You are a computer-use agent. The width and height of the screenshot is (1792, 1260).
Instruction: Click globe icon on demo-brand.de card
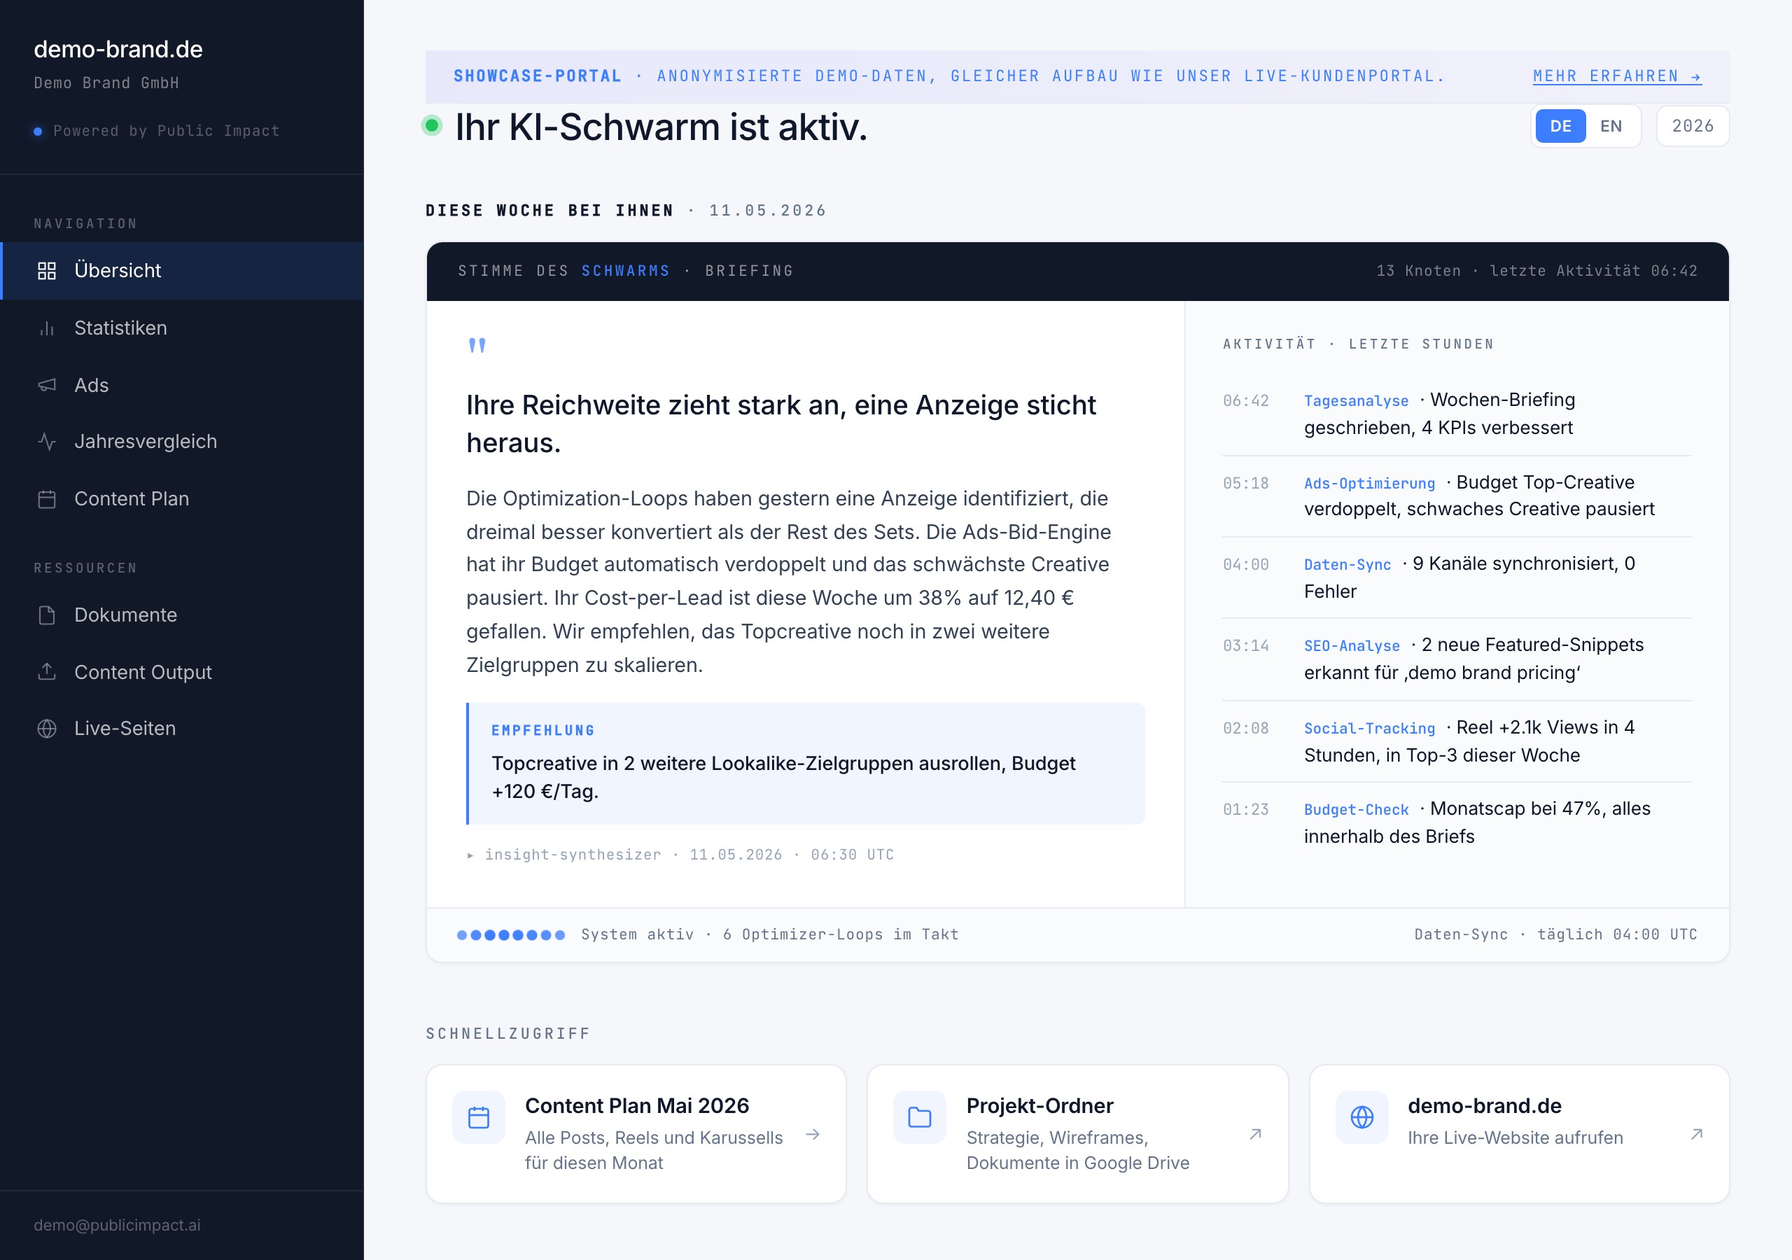[1362, 1117]
